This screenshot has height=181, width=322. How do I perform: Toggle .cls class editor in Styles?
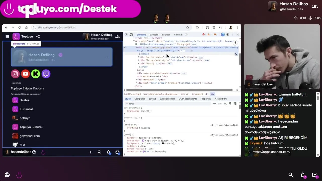click(220, 104)
